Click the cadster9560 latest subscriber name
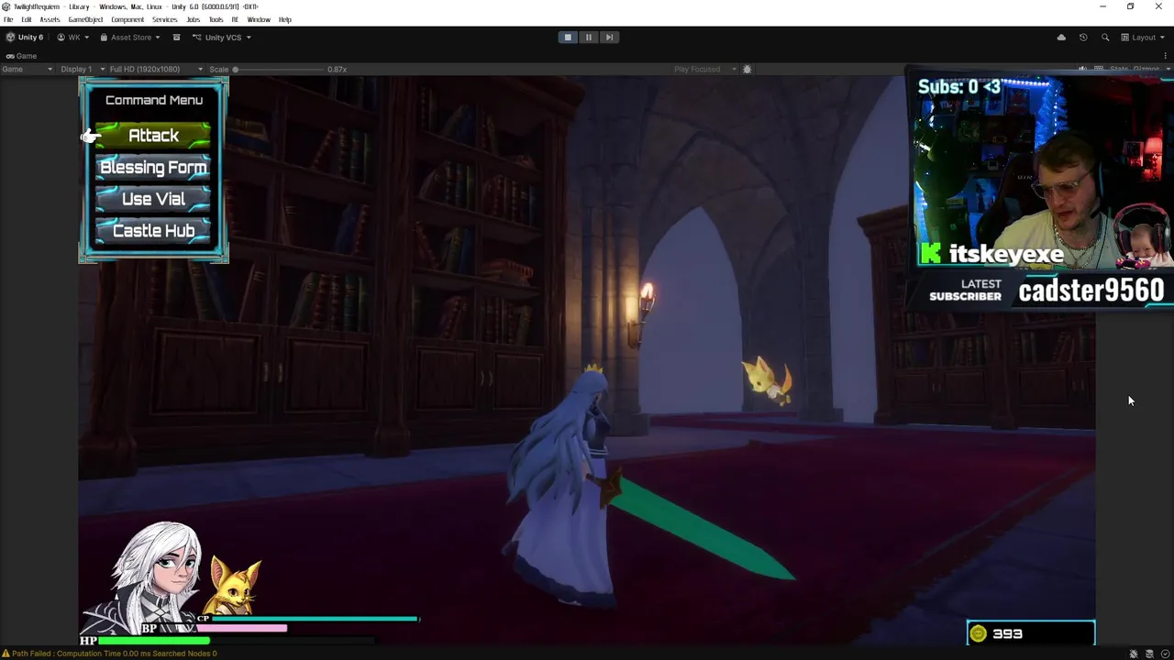Viewport: 1174px width, 660px height. (1091, 291)
